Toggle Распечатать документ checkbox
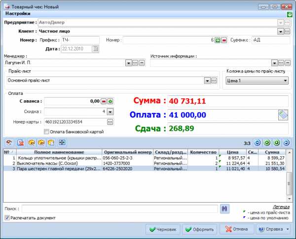Screen dimensions: 296x239 pyautogui.click(x=6, y=218)
